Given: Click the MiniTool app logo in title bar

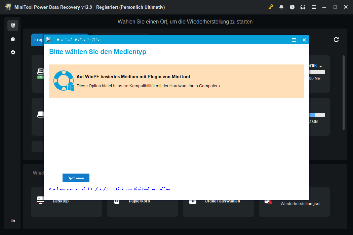Looking at the screenshot, I should click(x=8, y=7).
